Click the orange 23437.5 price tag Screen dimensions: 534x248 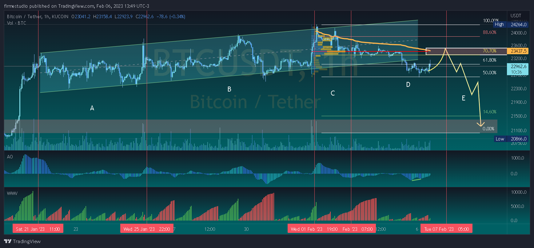(x=518, y=51)
